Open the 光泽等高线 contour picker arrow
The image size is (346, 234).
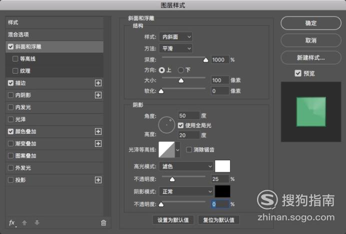click(x=177, y=150)
